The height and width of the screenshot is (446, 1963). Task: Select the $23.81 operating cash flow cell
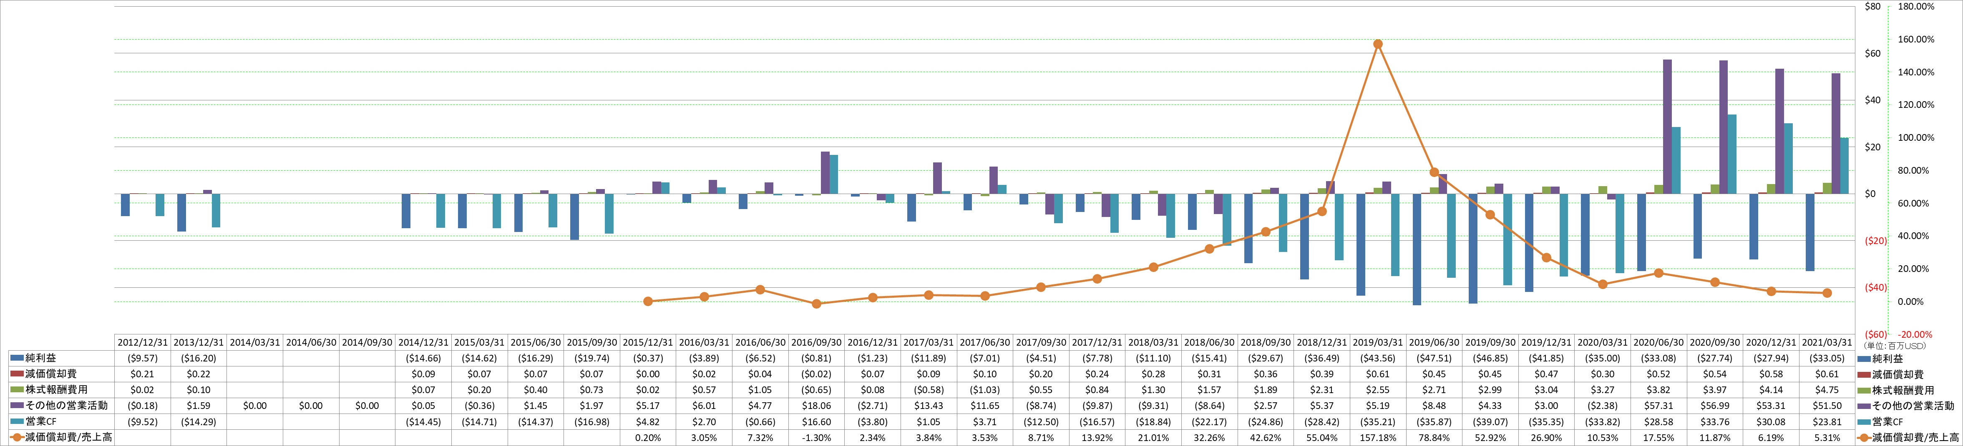click(1827, 422)
